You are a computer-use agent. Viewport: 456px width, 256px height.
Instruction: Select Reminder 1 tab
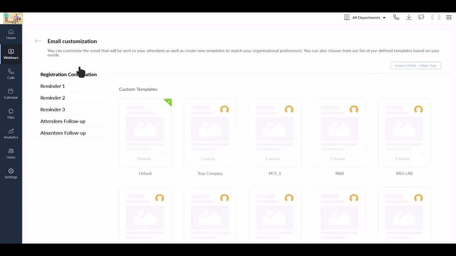(x=52, y=86)
